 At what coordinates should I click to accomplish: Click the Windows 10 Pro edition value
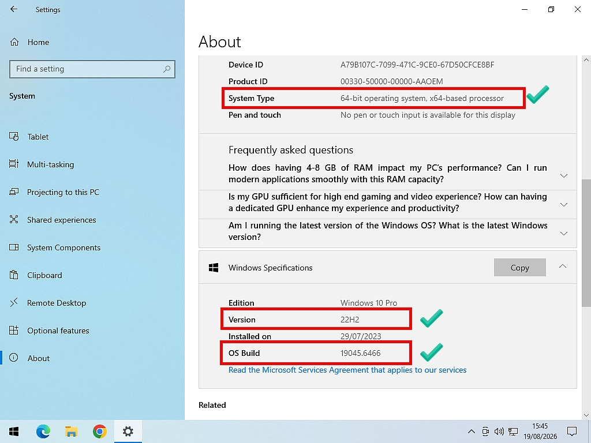pyautogui.click(x=369, y=303)
